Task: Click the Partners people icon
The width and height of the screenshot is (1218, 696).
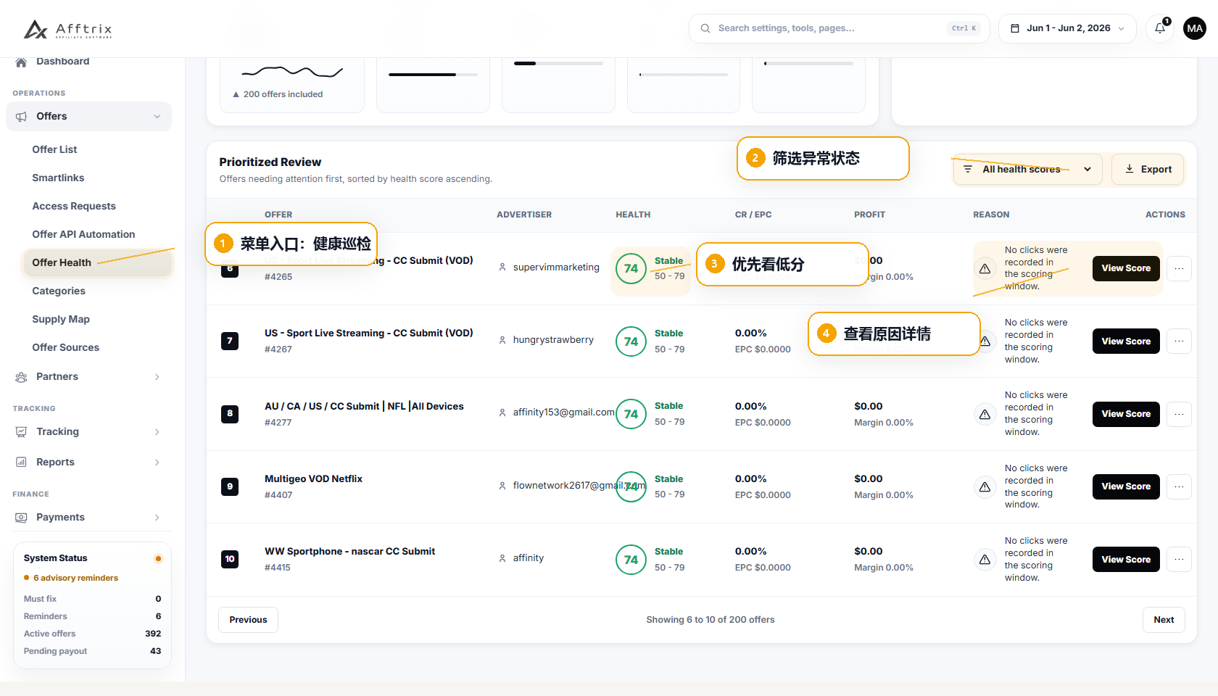Action: click(21, 377)
